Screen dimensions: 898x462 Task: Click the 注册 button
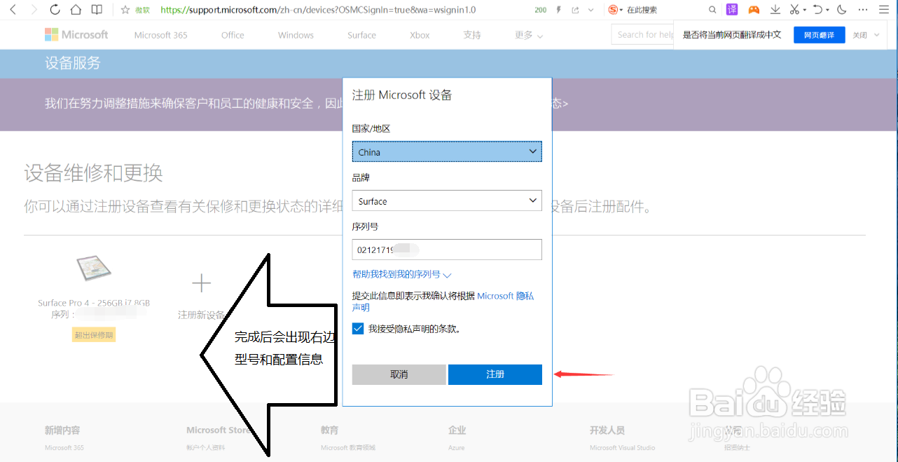click(x=495, y=374)
